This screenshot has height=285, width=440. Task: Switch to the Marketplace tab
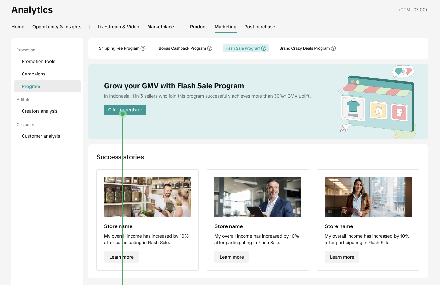[x=160, y=27]
